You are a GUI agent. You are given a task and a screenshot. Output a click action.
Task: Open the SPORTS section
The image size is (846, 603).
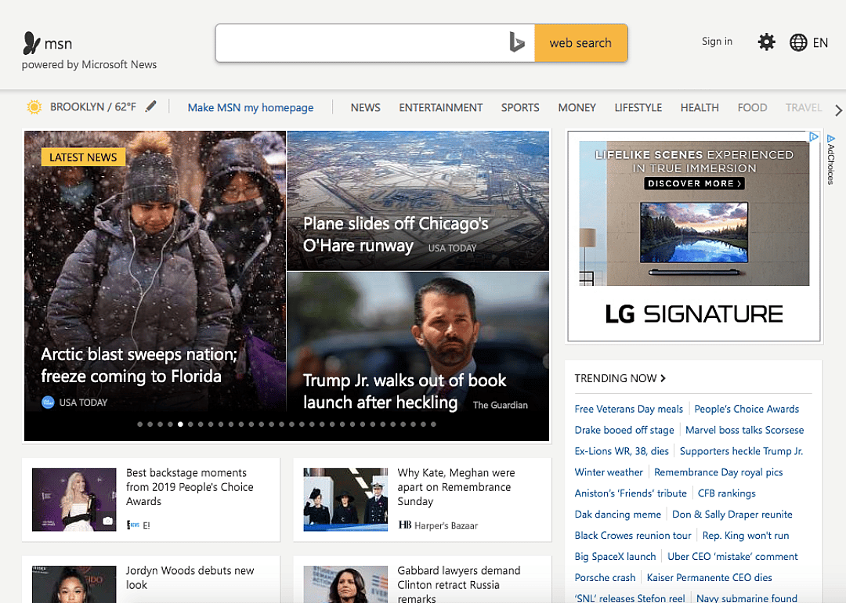520,107
